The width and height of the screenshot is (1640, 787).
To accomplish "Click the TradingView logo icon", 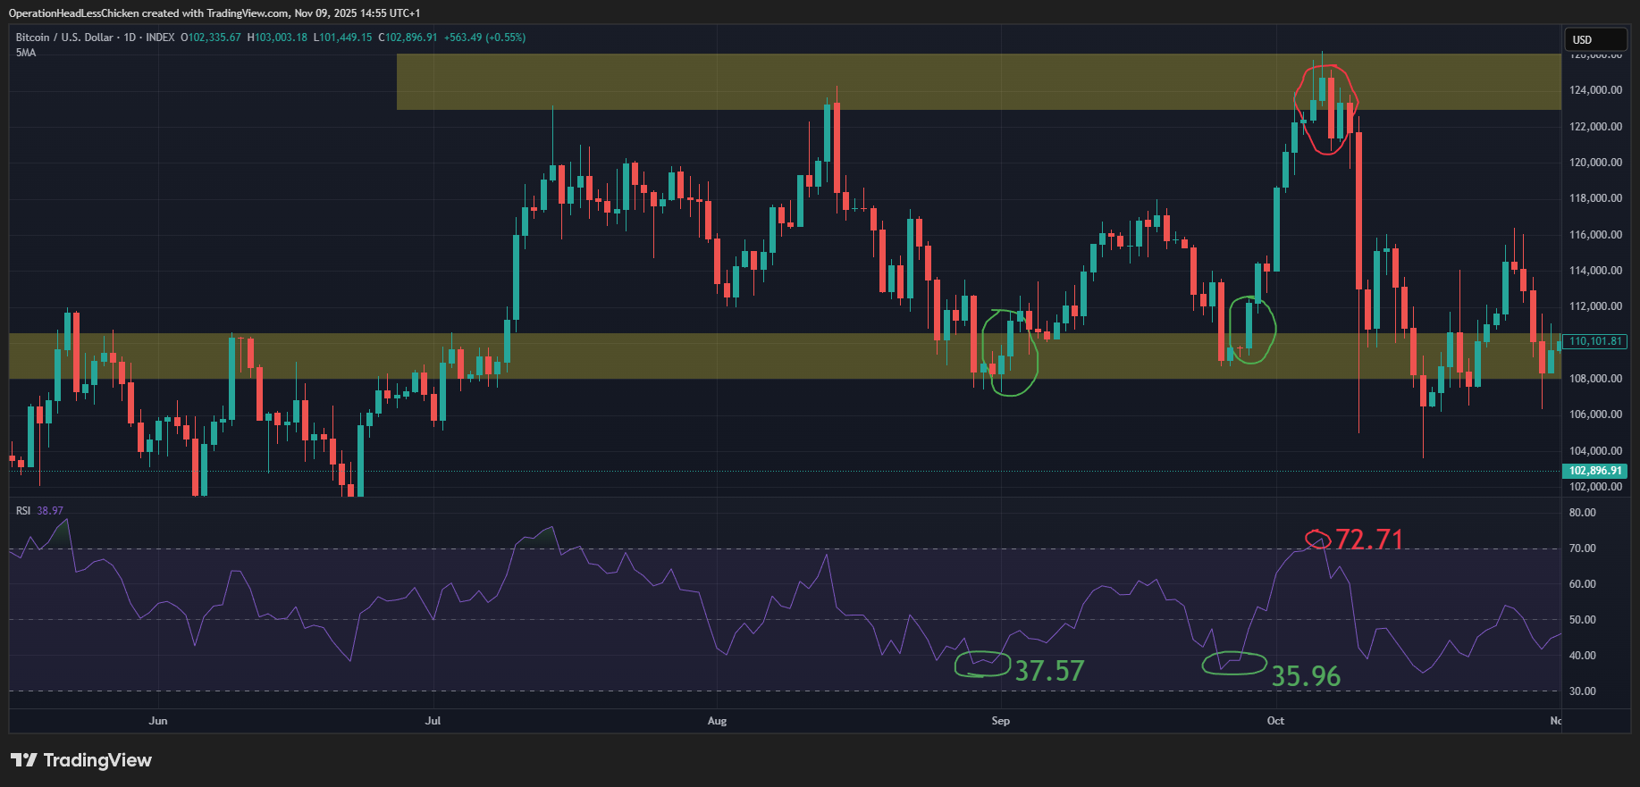I will 24,760.
